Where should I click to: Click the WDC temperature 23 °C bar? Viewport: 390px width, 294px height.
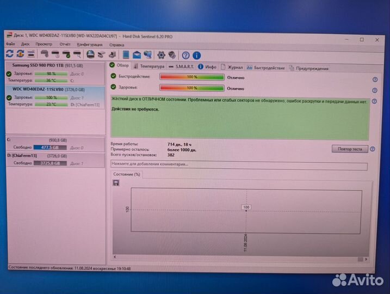click(x=51, y=105)
